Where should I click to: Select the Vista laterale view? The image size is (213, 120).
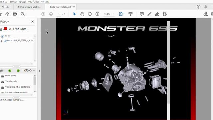click(11, 81)
